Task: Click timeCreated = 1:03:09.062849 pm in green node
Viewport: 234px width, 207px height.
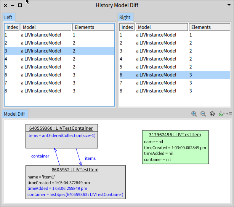Action: click(175, 148)
